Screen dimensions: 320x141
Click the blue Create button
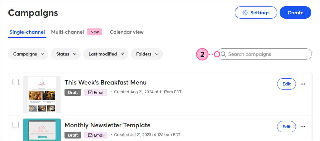point(295,12)
